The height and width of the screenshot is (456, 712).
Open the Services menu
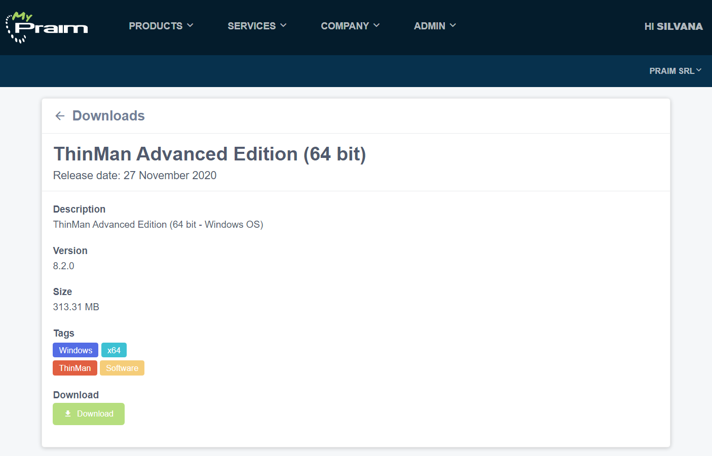tap(257, 26)
